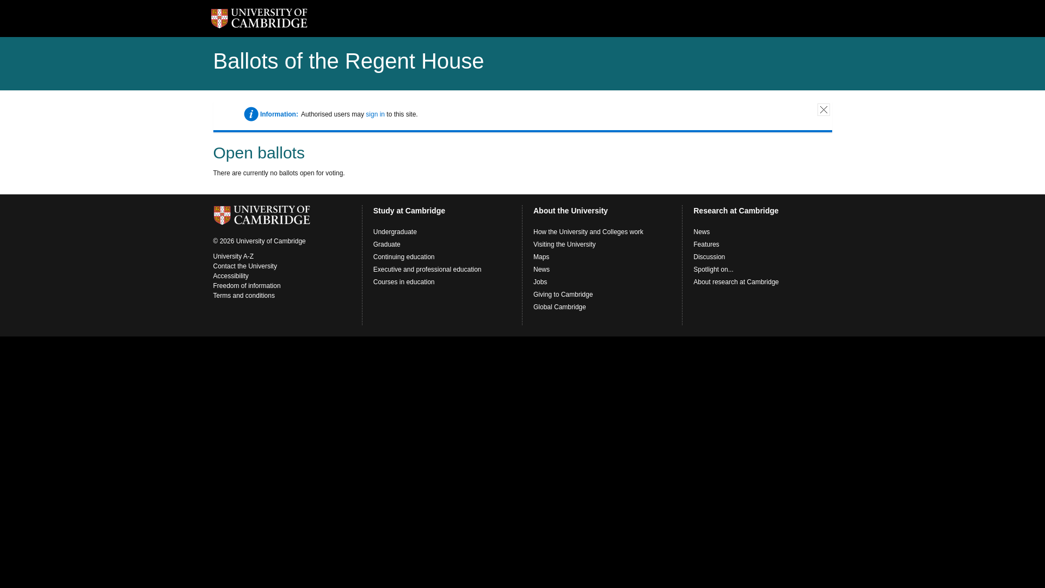Click the © 2026 University of Cambridge text
1045x588 pixels.
[x=260, y=241]
